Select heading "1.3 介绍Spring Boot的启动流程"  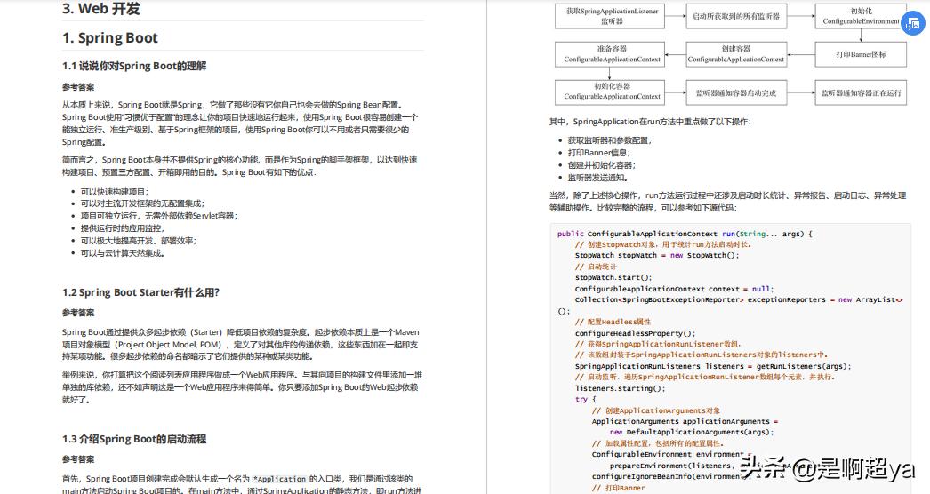[x=134, y=440]
